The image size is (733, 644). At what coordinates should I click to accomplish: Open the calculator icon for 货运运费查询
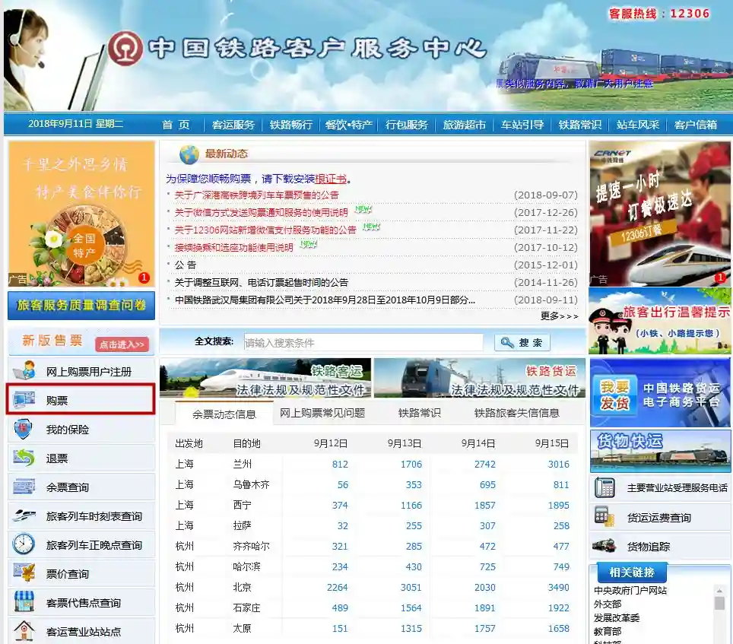coord(604,516)
